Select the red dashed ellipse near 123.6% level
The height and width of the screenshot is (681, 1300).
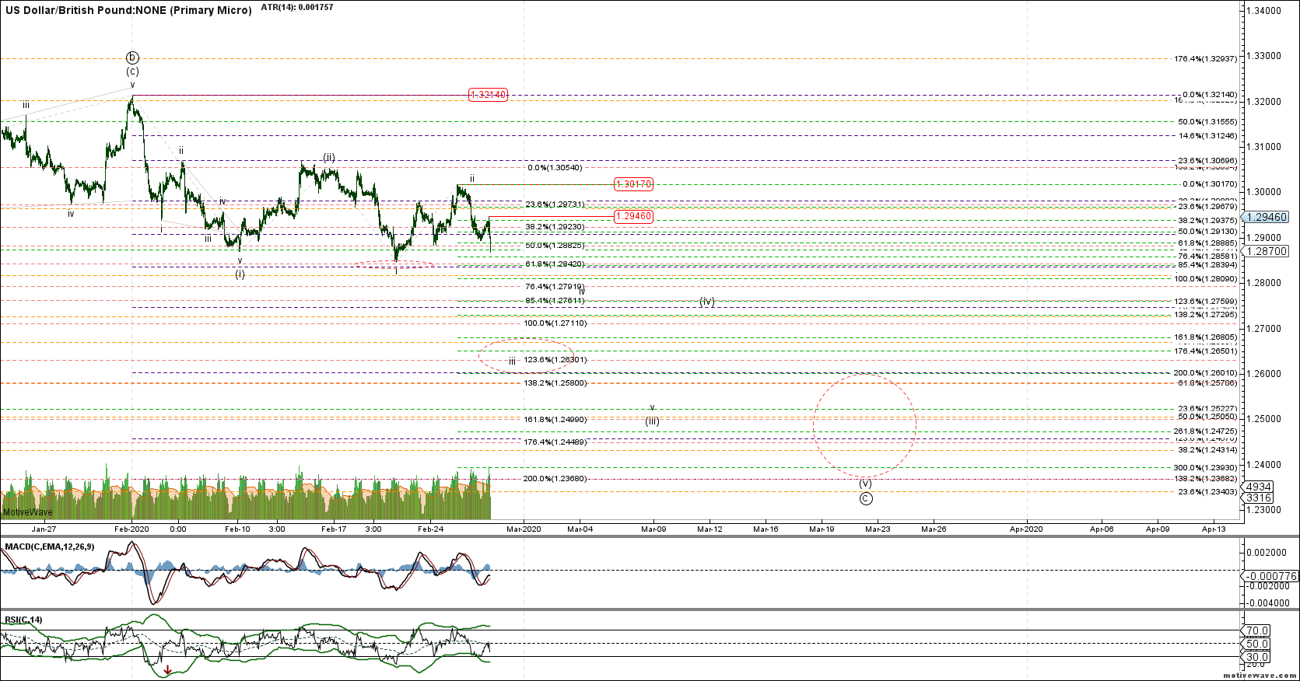(x=526, y=354)
